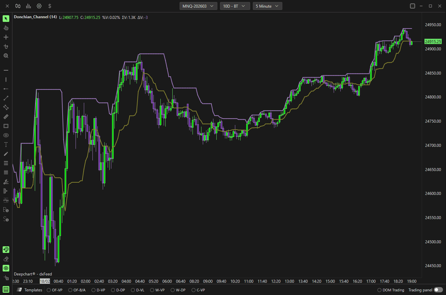
Task: Select the four-line levels tool
Action: click(x=6, y=172)
